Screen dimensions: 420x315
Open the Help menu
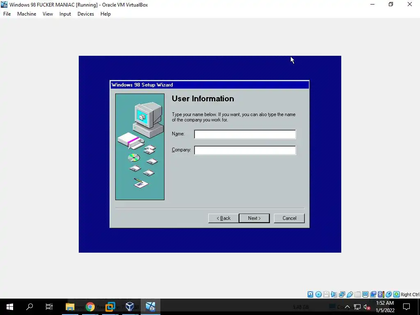[105, 14]
